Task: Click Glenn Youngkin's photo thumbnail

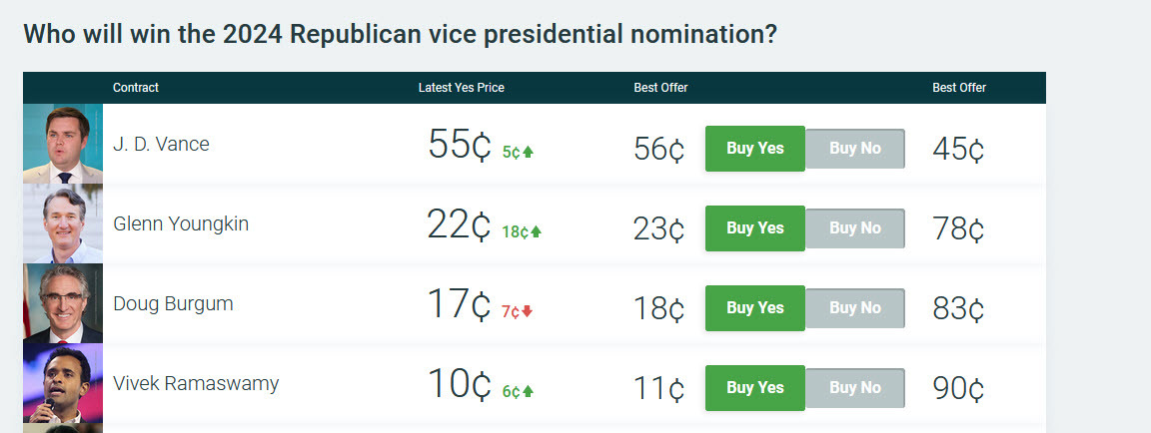Action: (x=62, y=223)
